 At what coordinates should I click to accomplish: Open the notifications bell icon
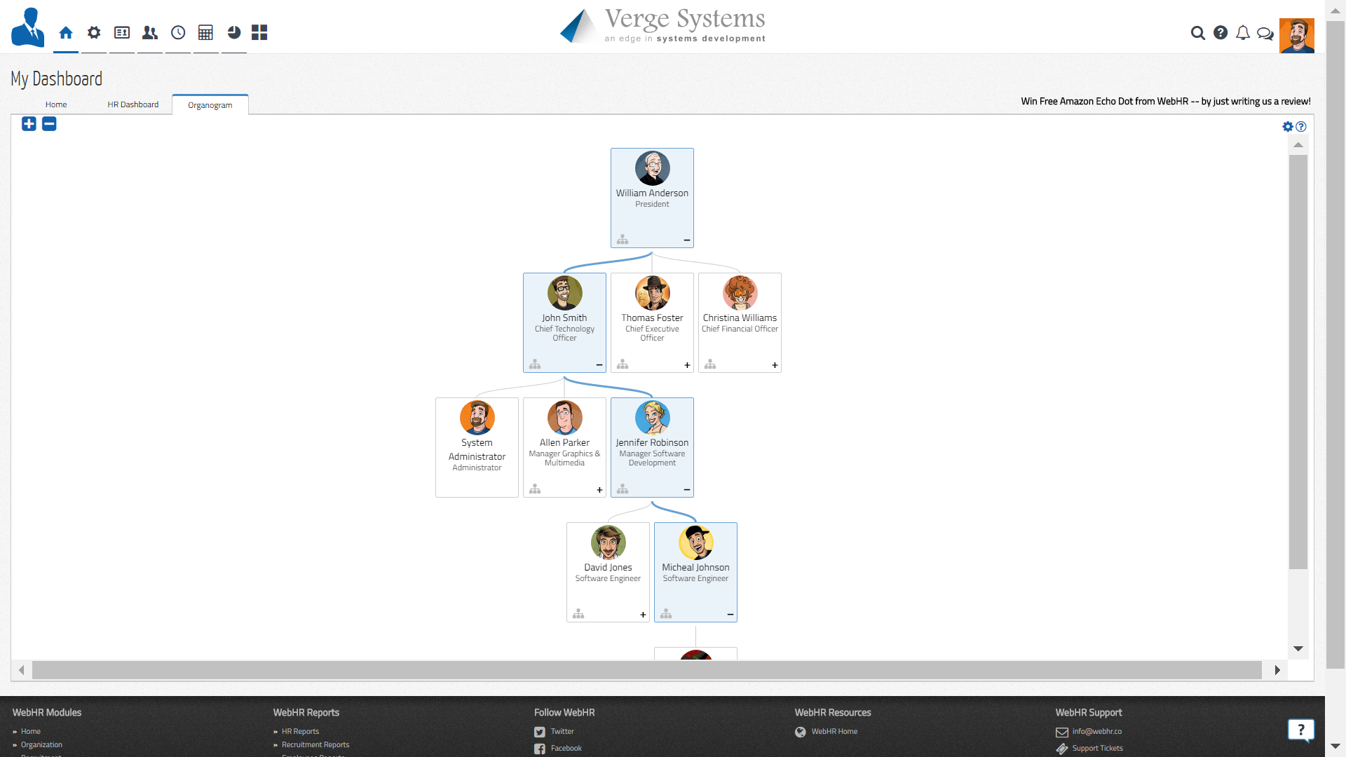tap(1243, 33)
